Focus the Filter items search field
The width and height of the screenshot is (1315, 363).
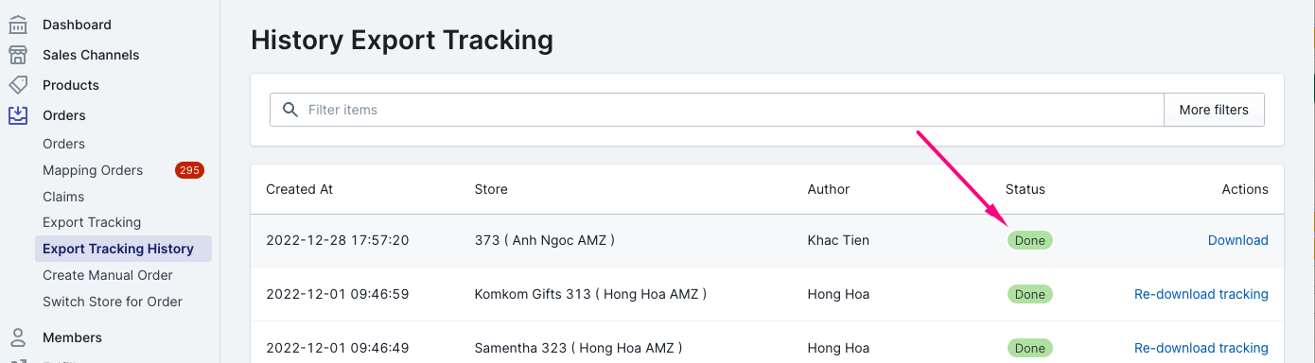717,110
